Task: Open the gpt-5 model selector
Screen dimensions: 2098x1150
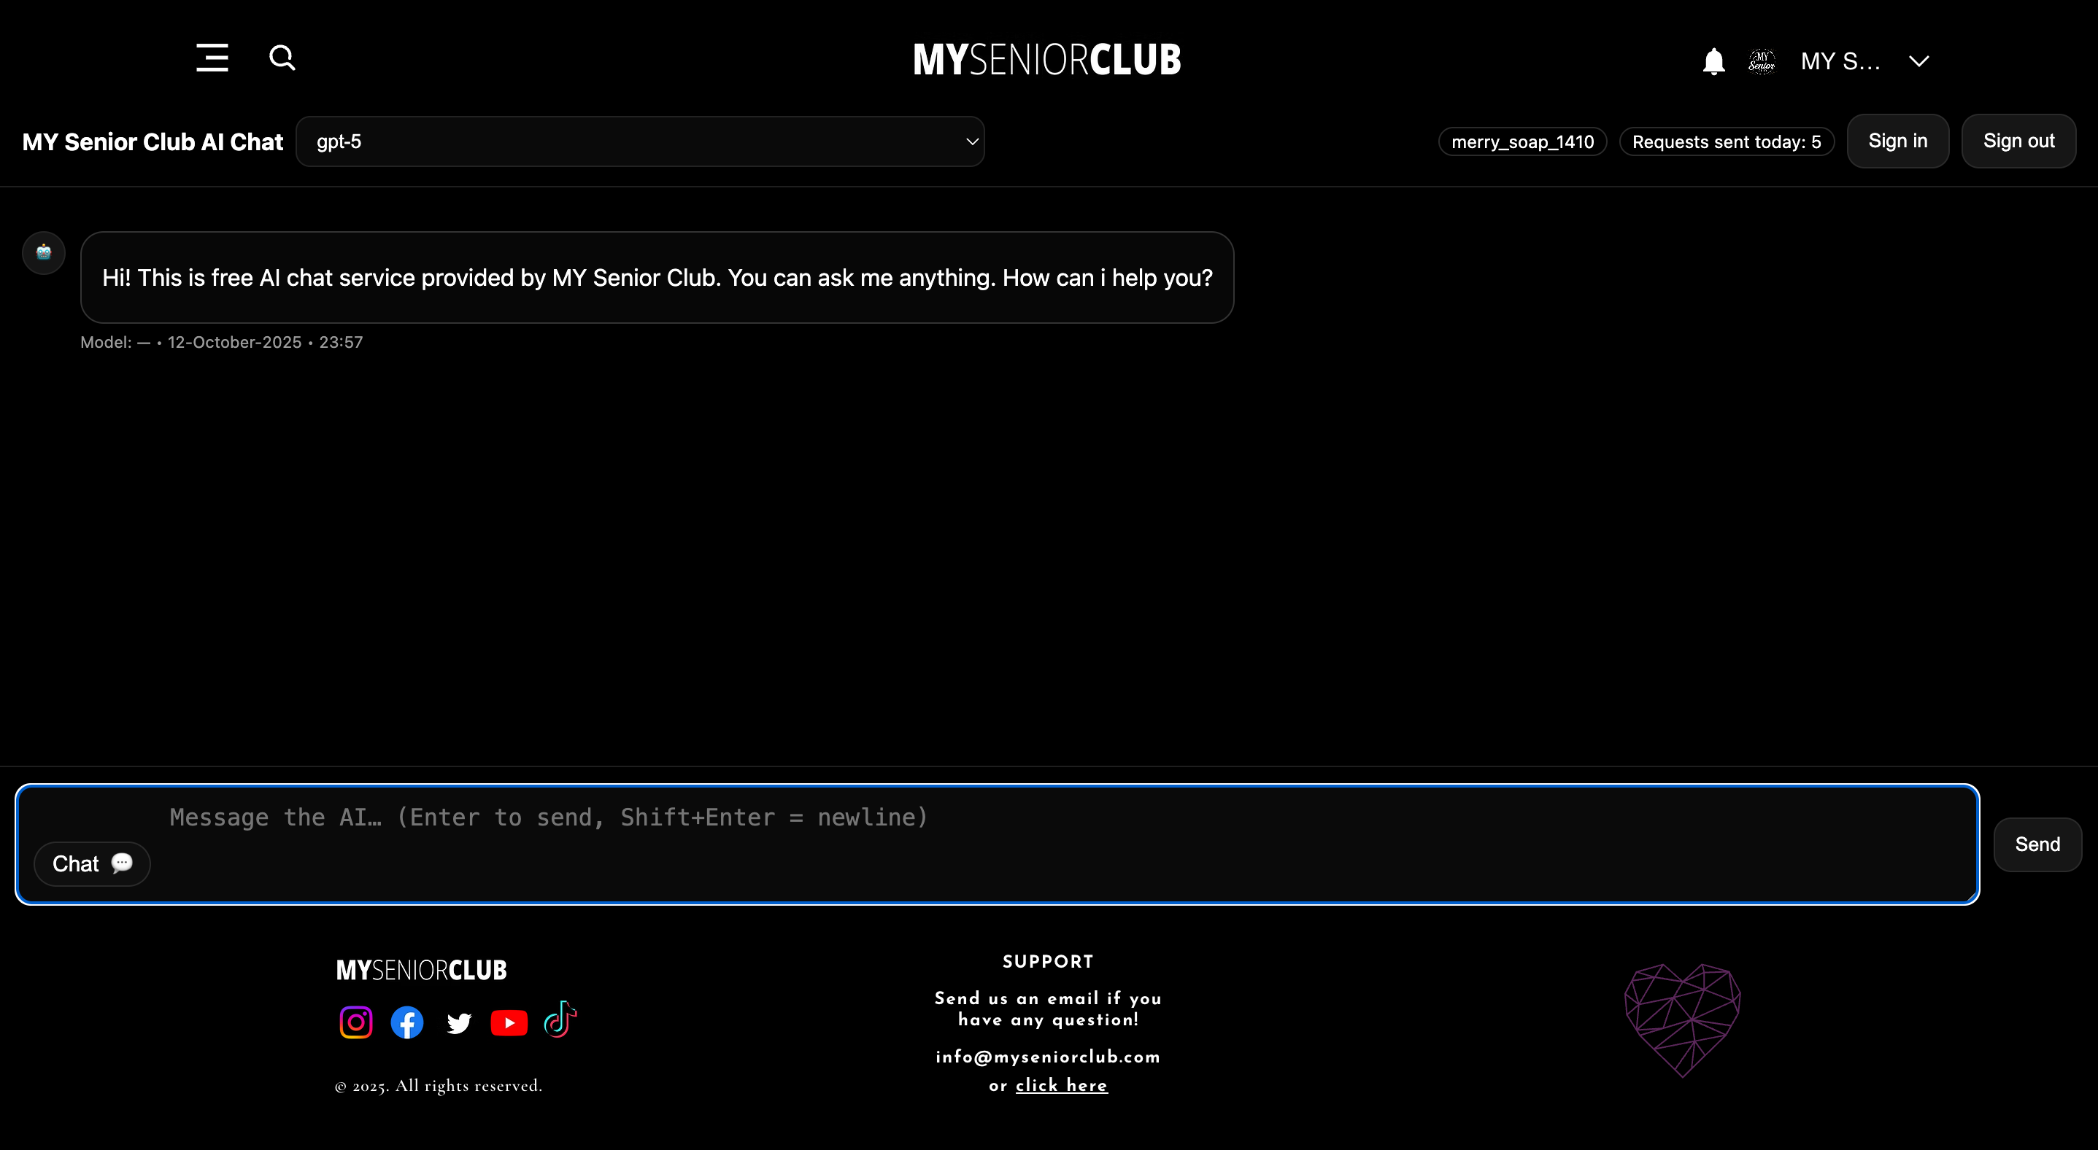Action: [x=640, y=141]
